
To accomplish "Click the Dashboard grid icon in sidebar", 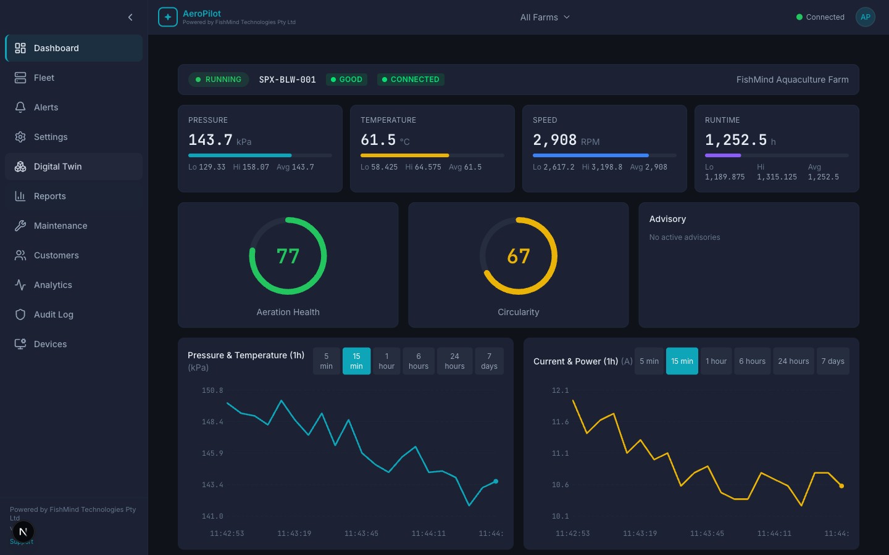I will (x=20, y=48).
